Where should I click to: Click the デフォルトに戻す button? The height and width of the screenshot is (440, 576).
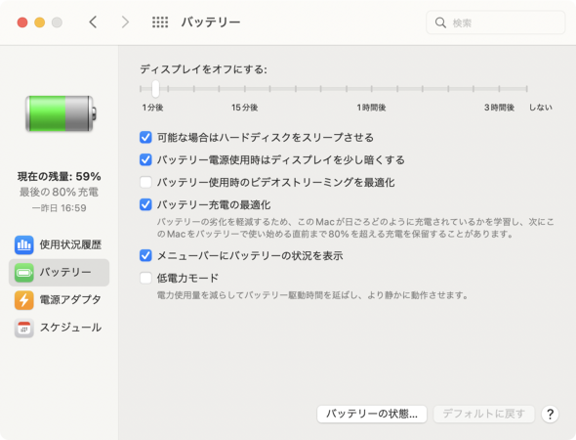(x=484, y=415)
